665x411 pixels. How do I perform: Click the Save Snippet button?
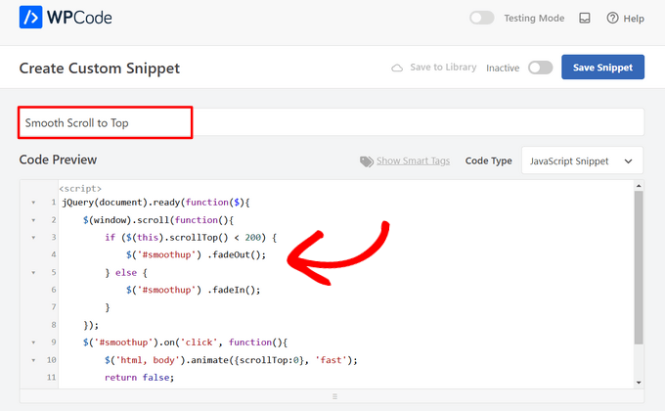point(602,68)
